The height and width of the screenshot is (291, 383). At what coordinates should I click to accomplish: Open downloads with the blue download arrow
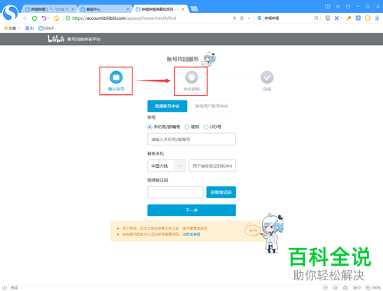click(x=377, y=18)
